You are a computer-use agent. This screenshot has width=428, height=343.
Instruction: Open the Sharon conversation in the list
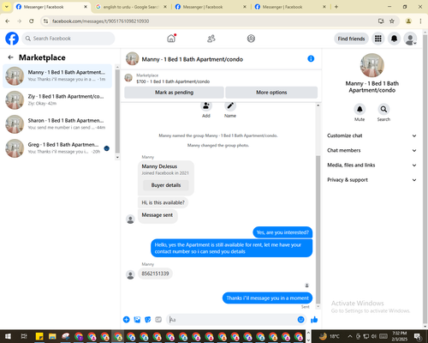(x=57, y=124)
